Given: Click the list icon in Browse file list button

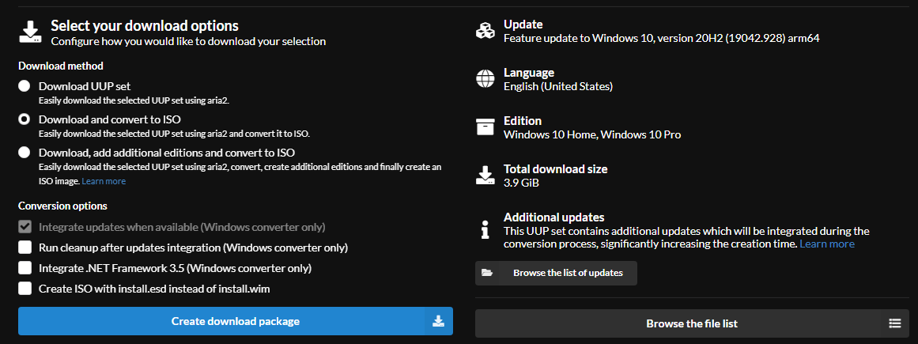Looking at the screenshot, I should click(894, 323).
